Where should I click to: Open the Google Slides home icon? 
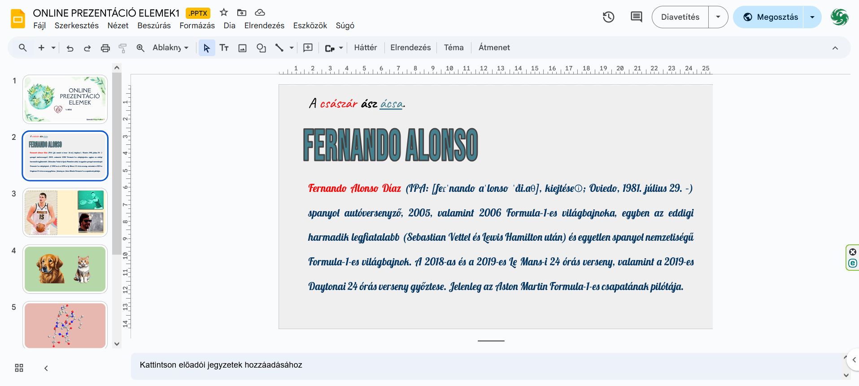[x=18, y=19]
